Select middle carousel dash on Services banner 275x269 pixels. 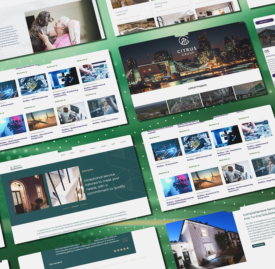tap(75, 207)
